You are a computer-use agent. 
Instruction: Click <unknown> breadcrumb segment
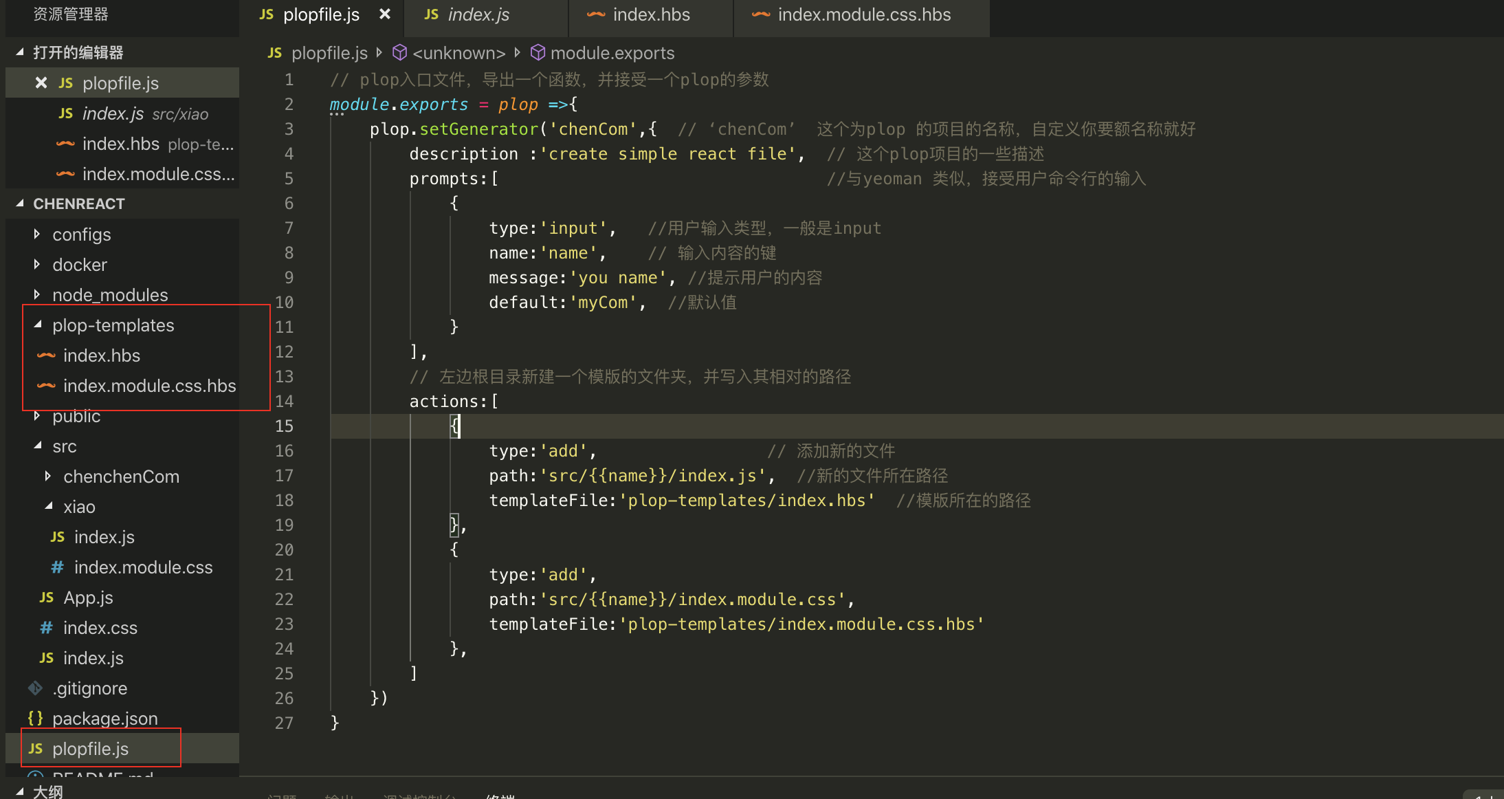[458, 53]
